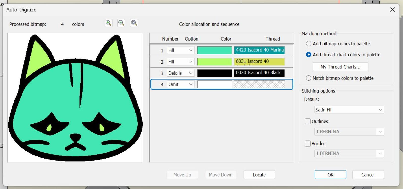
Task: Click the Thread column header
Action: pos(273,39)
